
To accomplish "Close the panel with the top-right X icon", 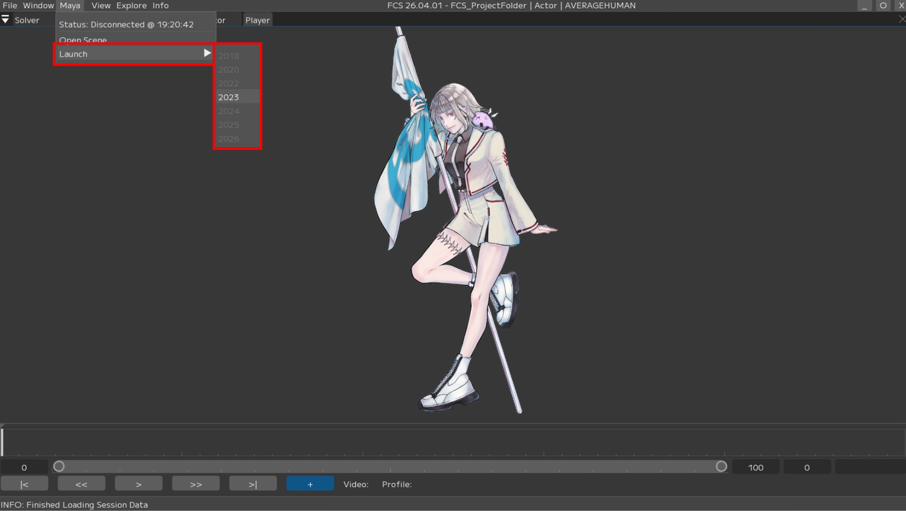I will click(x=901, y=20).
